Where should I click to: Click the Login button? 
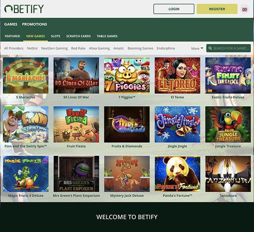tap(174, 9)
